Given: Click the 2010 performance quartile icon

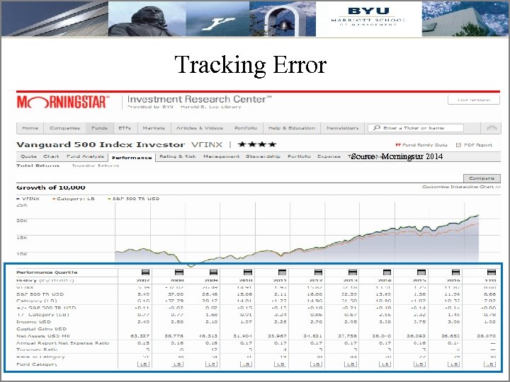Looking at the screenshot, I should [248, 272].
